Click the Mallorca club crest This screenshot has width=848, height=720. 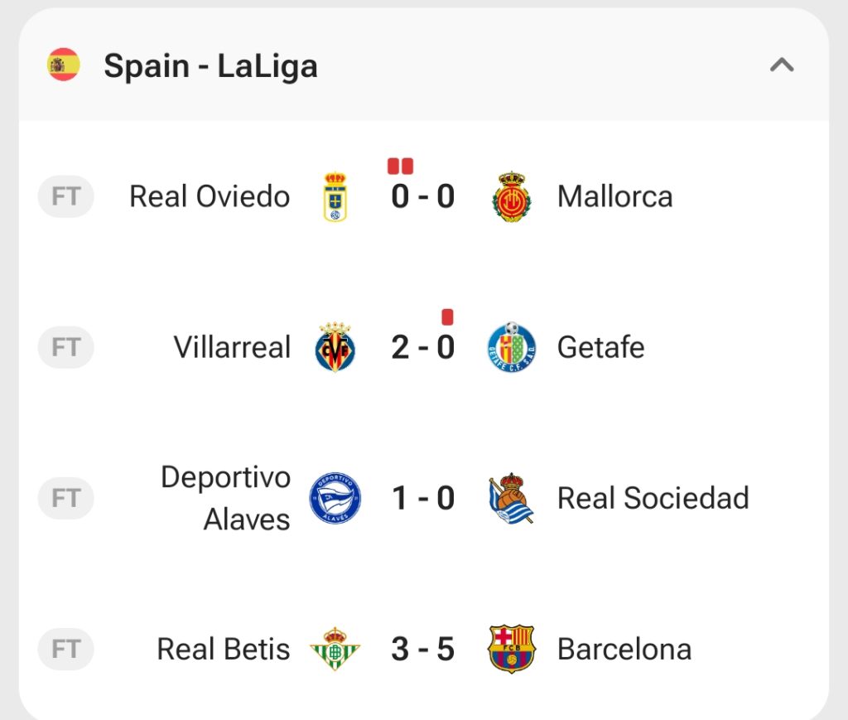click(x=512, y=196)
